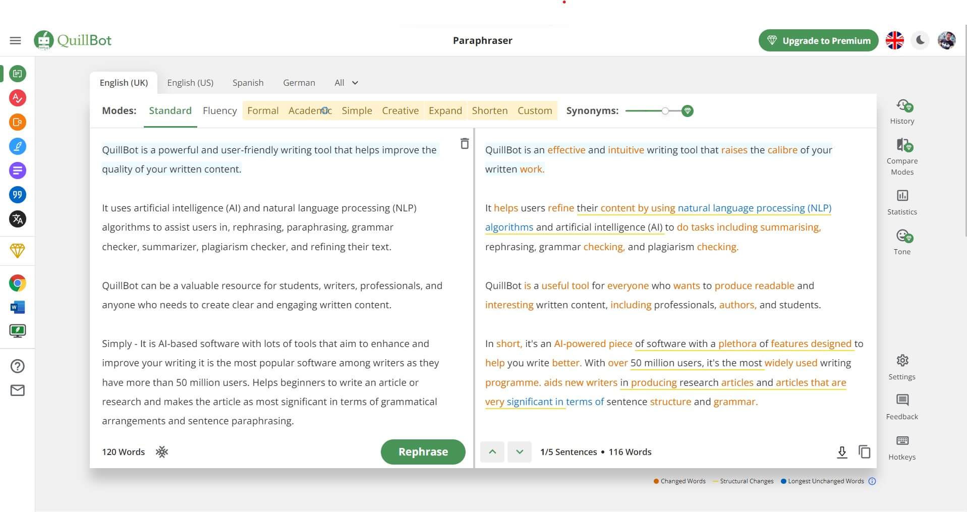Open the Citation Generator quote icon

tap(18, 195)
